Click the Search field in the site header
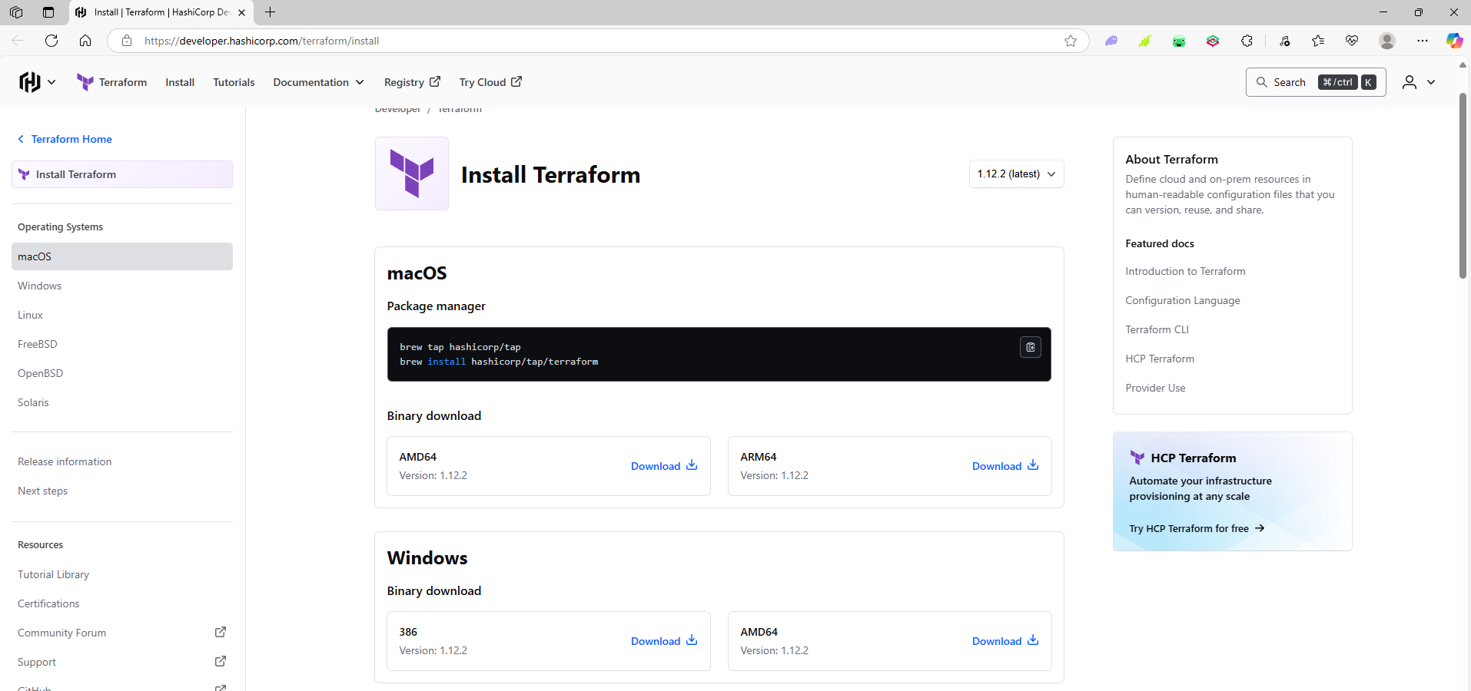This screenshot has height=691, width=1471. (1315, 82)
